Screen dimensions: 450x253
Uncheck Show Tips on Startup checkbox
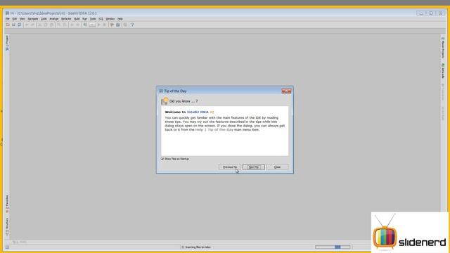click(162, 159)
